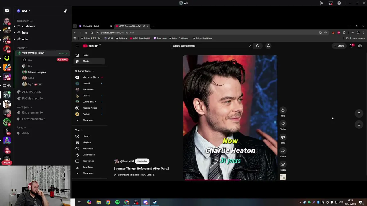The height and width of the screenshot is (206, 367).
Task: Open Playlists in YouTube sidebar
Action: (89, 142)
